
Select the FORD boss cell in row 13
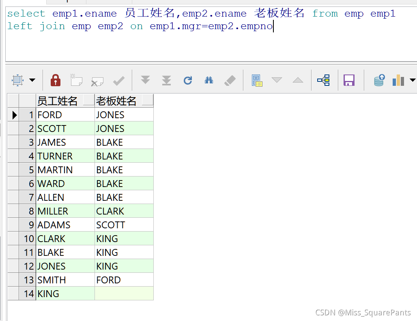124,281
